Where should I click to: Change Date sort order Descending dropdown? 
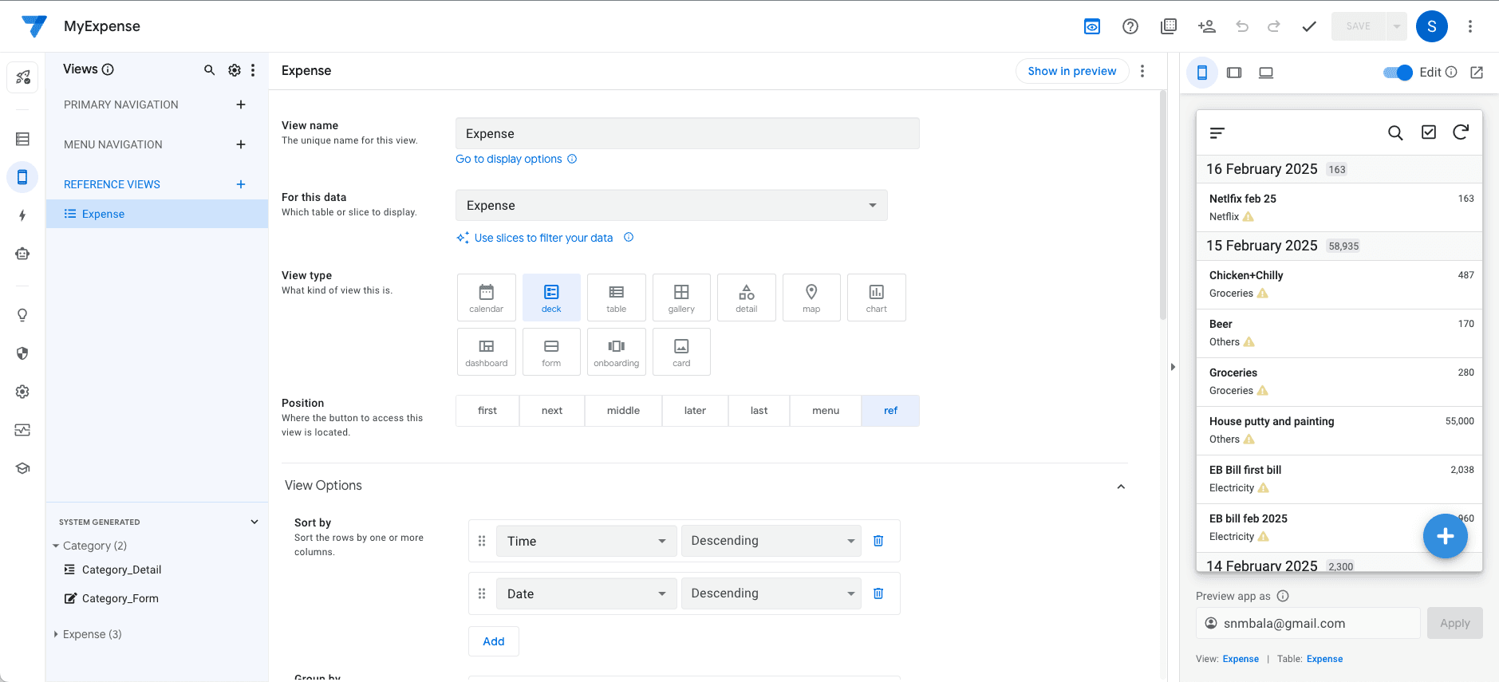tap(771, 593)
